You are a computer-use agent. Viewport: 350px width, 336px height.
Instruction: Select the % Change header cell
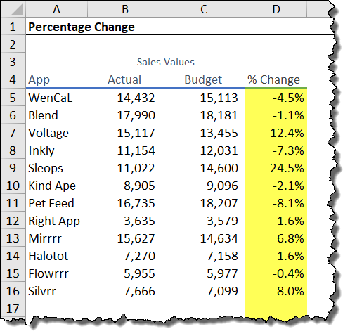point(276,79)
